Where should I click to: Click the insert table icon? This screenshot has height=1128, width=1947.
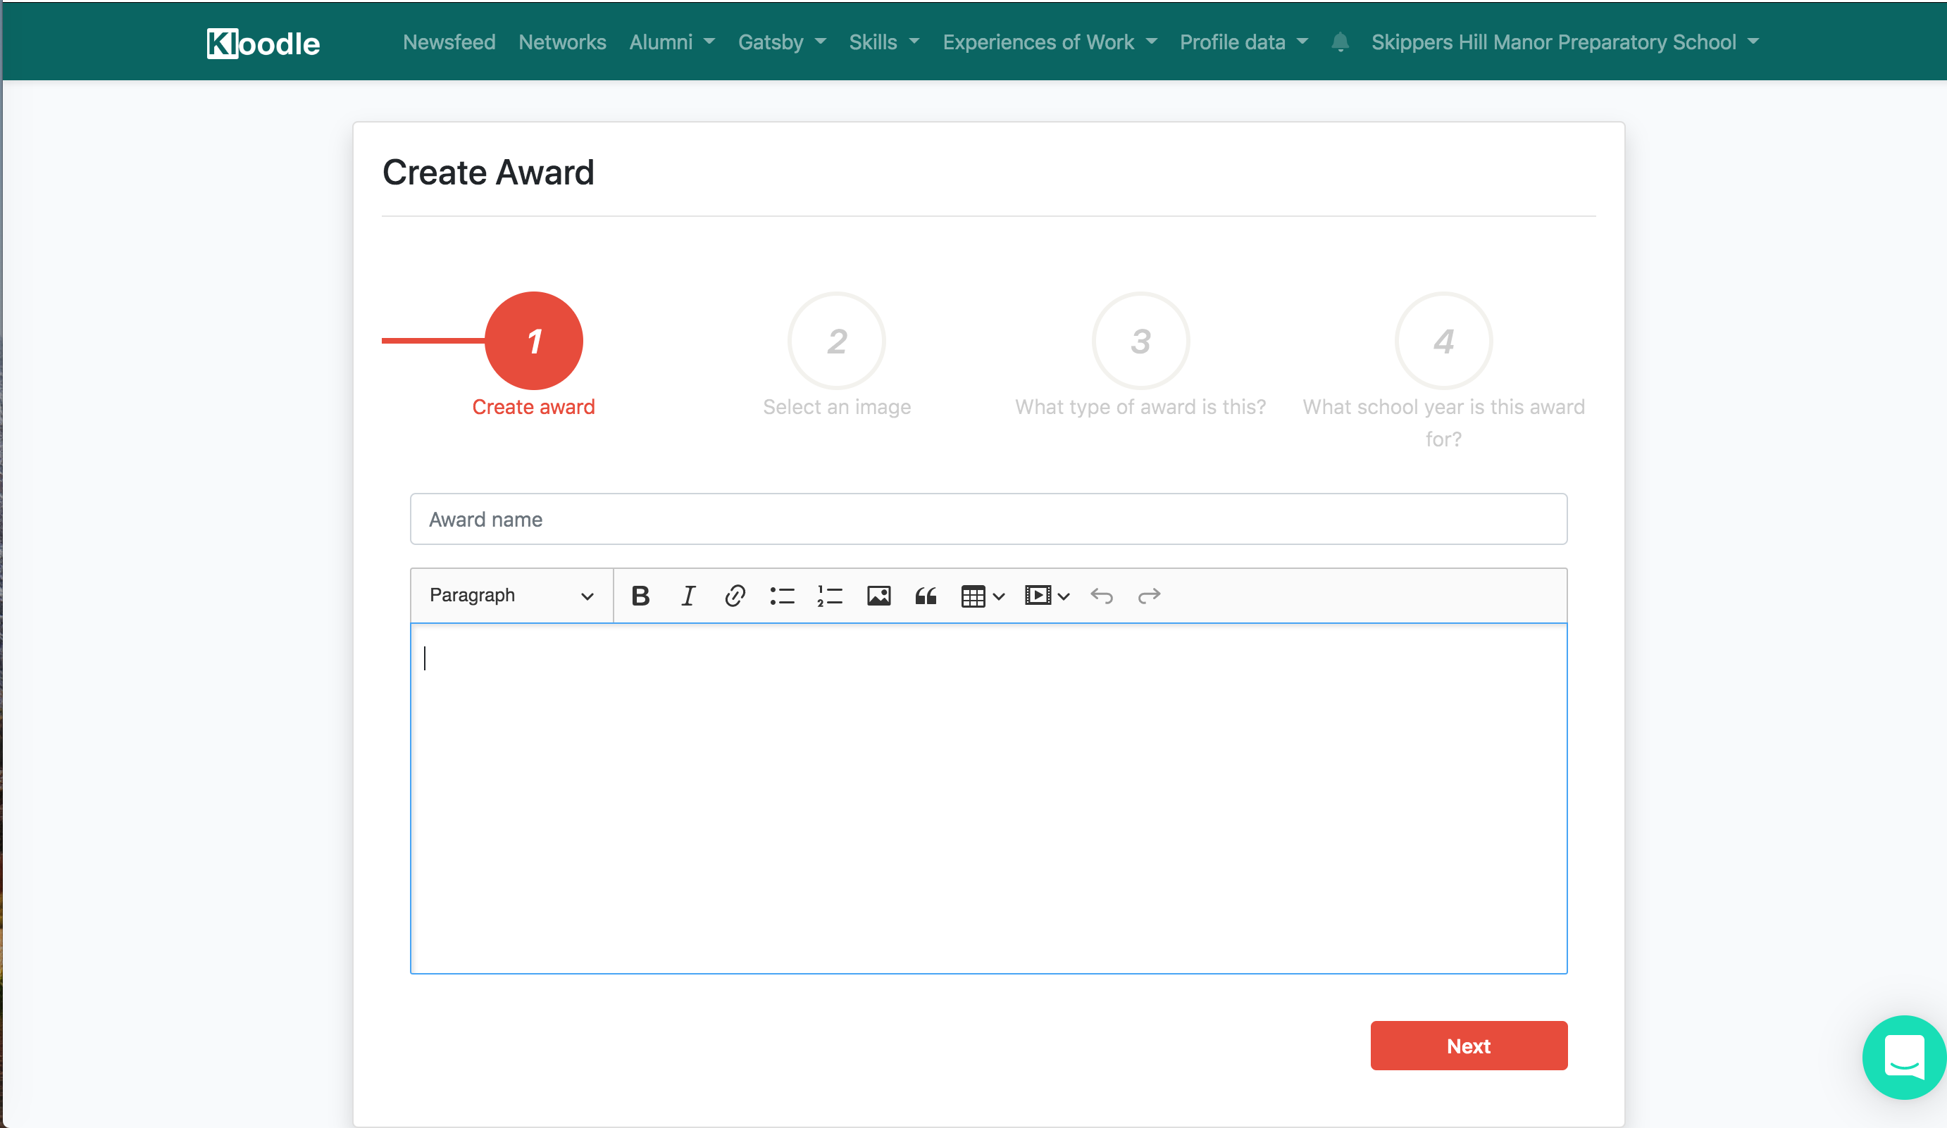coord(973,595)
